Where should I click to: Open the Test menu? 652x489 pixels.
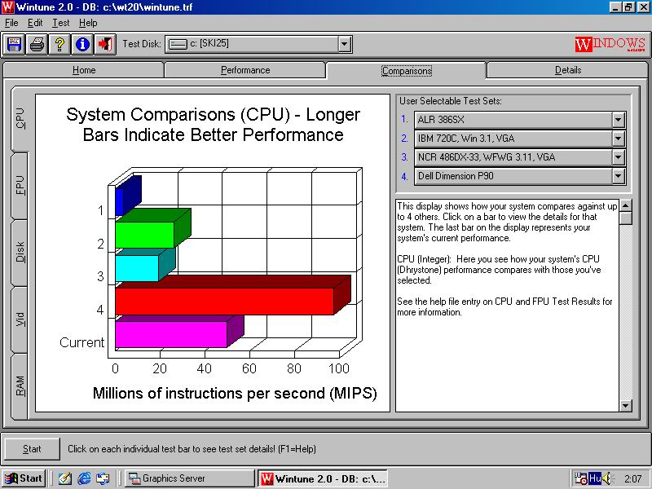click(x=60, y=23)
